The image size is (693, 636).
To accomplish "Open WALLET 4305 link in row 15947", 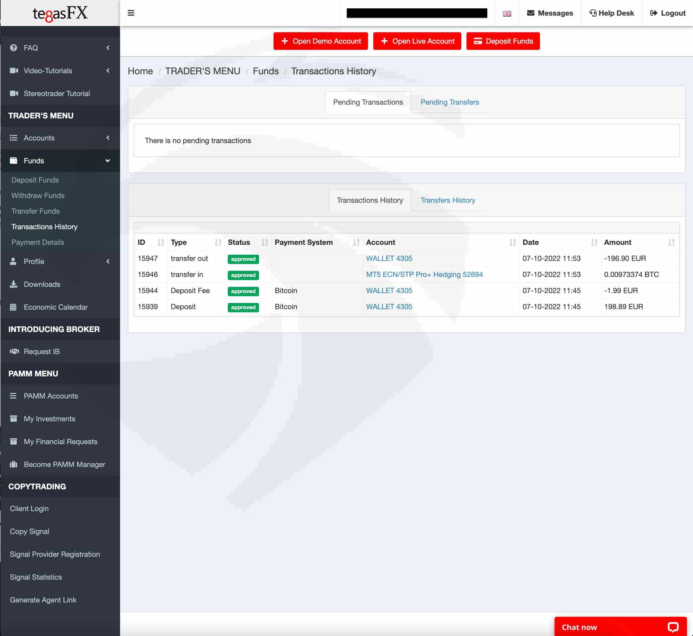I will 389,258.
